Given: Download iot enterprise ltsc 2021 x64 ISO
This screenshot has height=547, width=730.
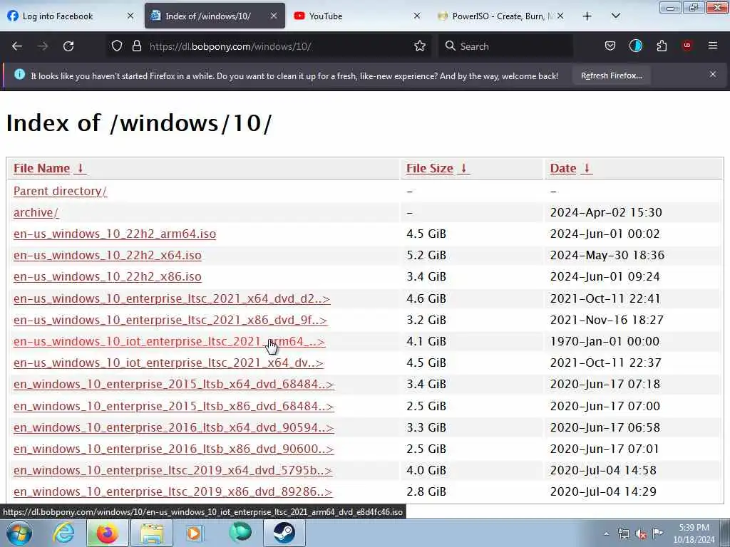Looking at the screenshot, I should [x=168, y=363].
